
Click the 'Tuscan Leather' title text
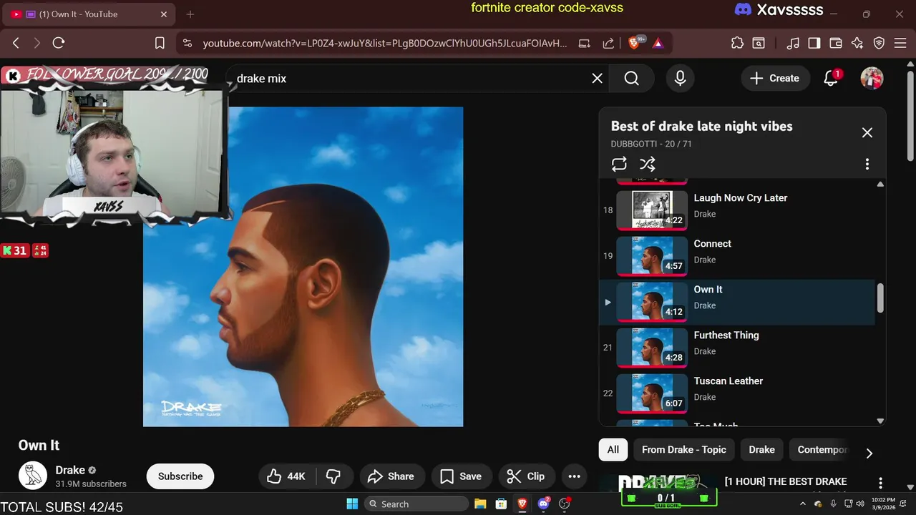pos(728,381)
